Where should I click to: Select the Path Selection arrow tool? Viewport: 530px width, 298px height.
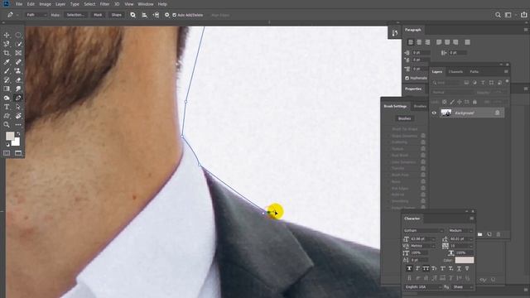[x=18, y=107]
